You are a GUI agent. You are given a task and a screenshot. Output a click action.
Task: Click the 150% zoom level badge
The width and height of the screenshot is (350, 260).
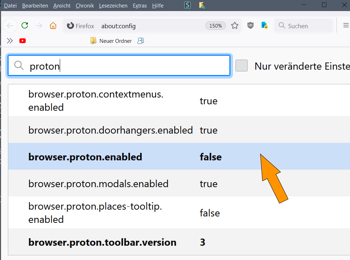click(x=215, y=26)
